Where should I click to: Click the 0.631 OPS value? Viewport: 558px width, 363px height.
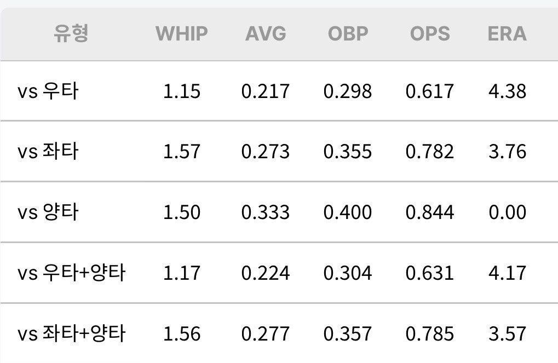(x=430, y=273)
